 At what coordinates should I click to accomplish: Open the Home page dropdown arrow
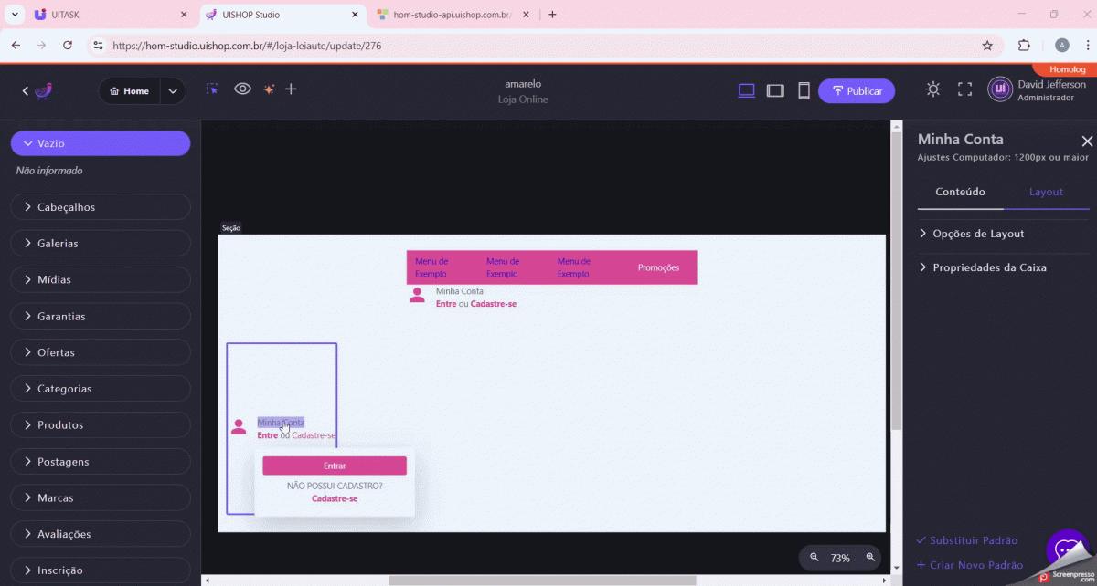(173, 91)
